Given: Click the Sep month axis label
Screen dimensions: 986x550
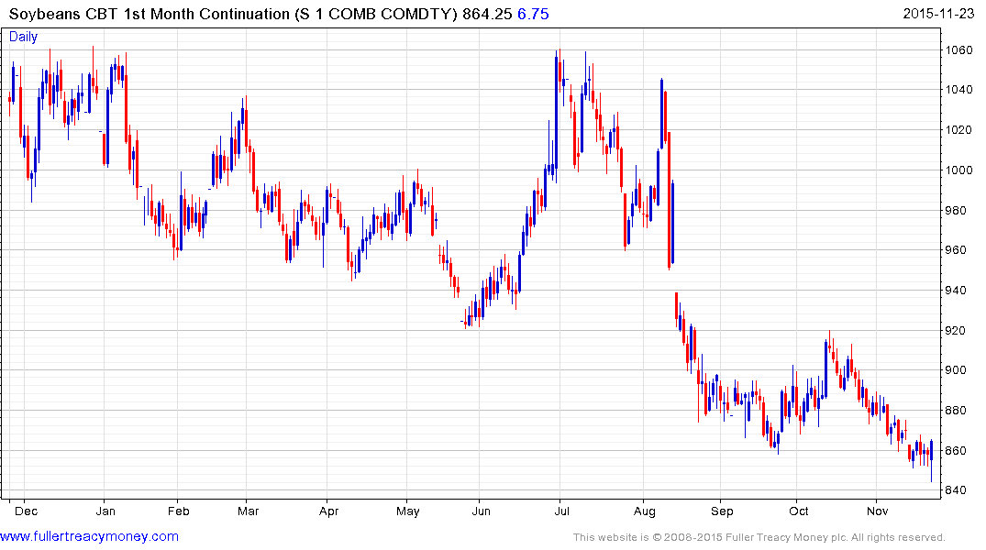Looking at the screenshot, I should 722,511.
